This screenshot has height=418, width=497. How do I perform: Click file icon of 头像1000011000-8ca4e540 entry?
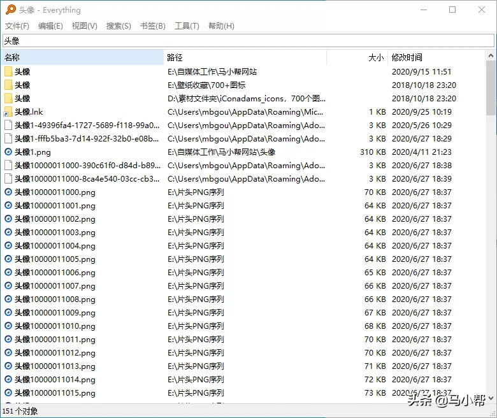click(8, 179)
